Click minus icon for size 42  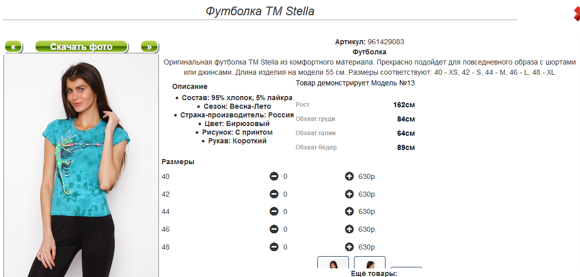tap(274, 194)
